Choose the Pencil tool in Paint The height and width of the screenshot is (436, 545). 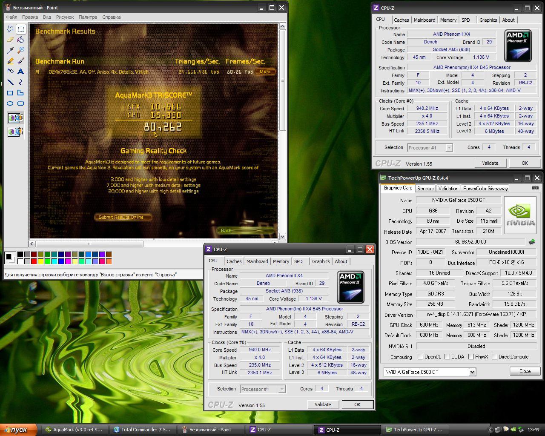(10, 61)
